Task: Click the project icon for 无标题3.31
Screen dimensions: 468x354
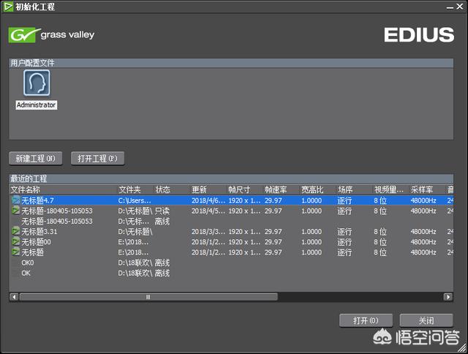Action: pyautogui.click(x=15, y=231)
